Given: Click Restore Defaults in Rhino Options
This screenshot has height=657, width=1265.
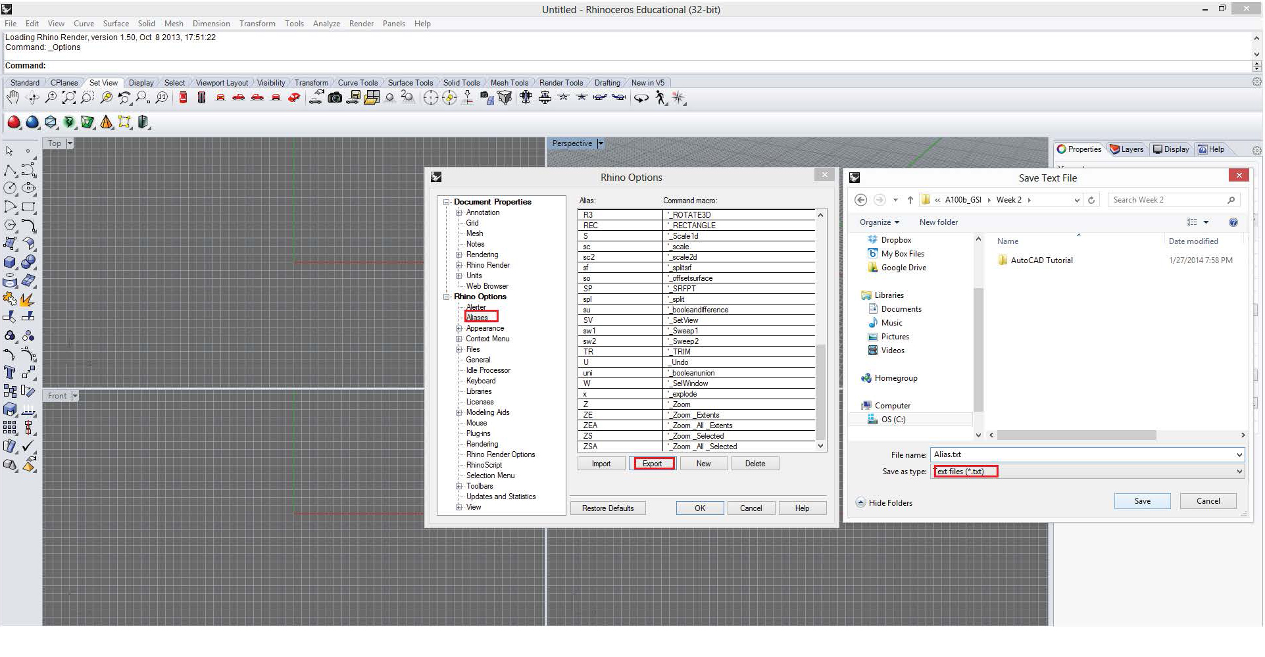Looking at the screenshot, I should click(608, 508).
